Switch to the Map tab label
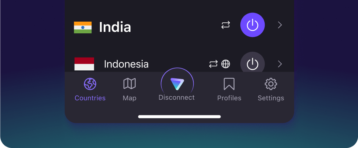358x148 pixels. [129, 99]
